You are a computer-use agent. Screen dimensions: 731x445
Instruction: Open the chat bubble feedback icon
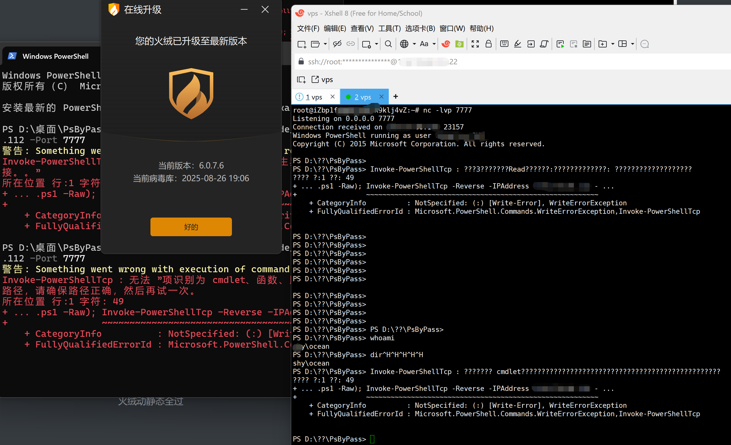644,44
